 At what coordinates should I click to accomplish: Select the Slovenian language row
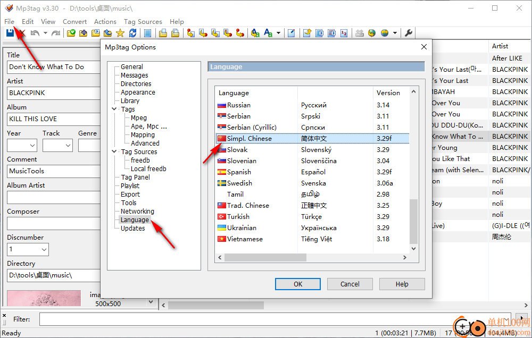click(312, 161)
